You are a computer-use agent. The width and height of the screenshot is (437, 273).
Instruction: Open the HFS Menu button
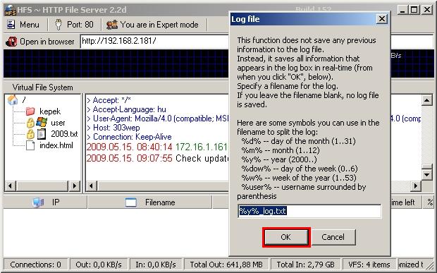(23, 25)
